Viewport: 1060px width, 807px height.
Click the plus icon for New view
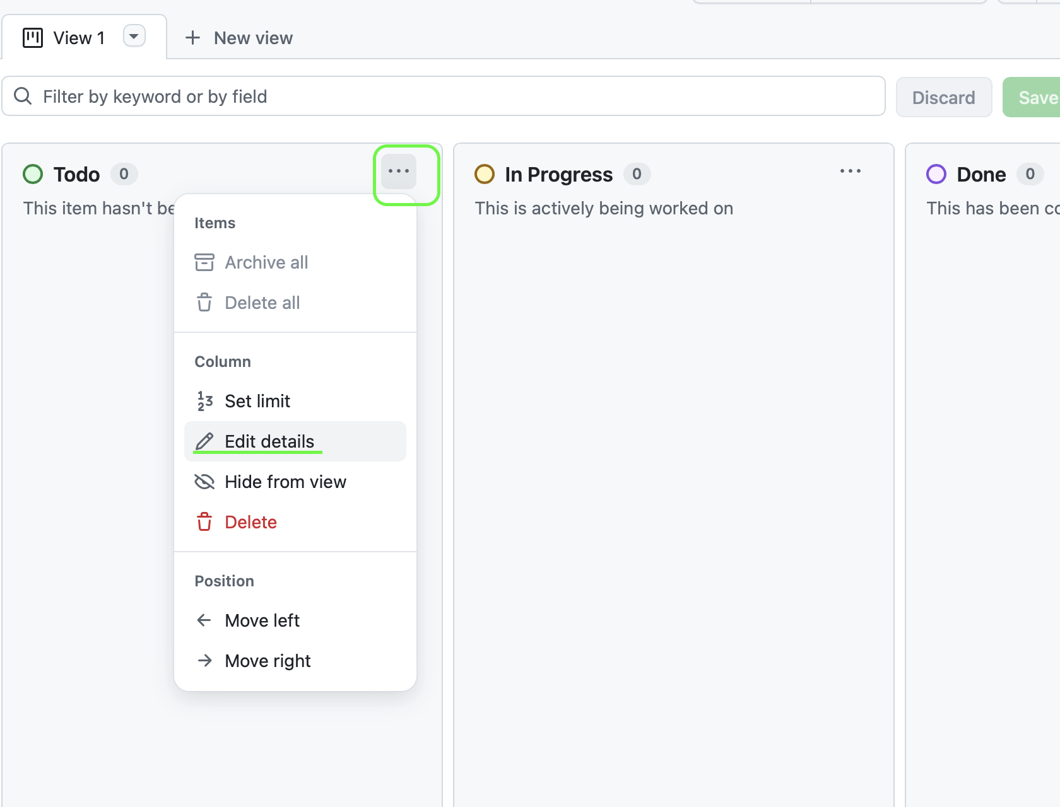click(x=192, y=38)
